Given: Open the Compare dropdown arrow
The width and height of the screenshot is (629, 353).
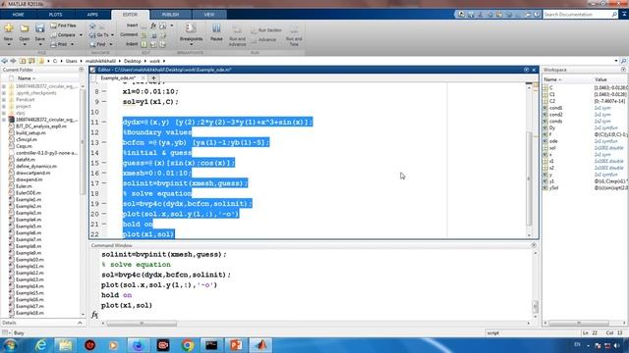Looking at the screenshot, I should pos(81,35).
